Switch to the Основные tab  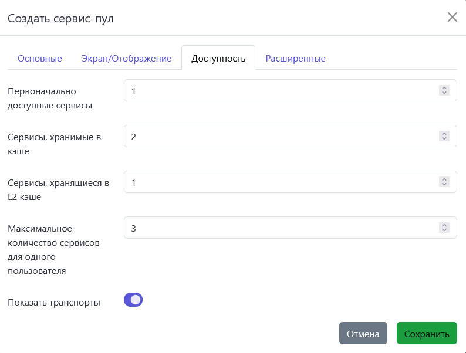click(x=40, y=59)
